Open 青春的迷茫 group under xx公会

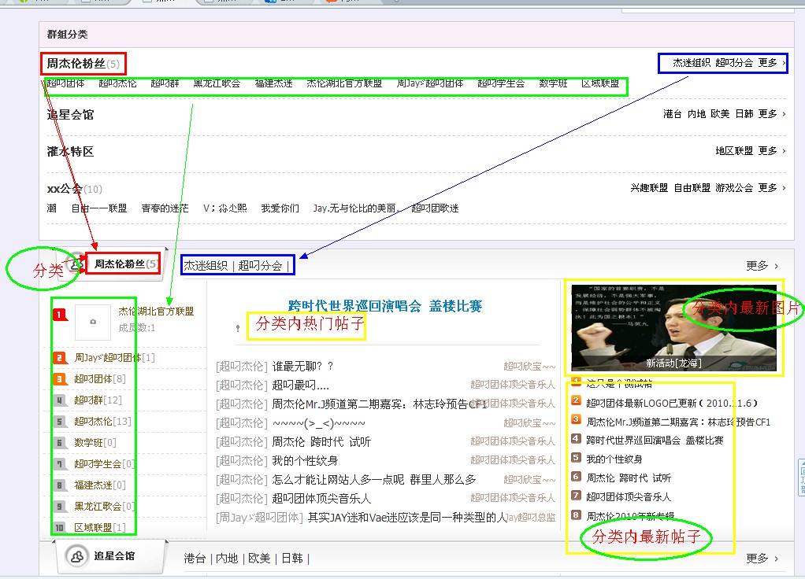(x=165, y=208)
